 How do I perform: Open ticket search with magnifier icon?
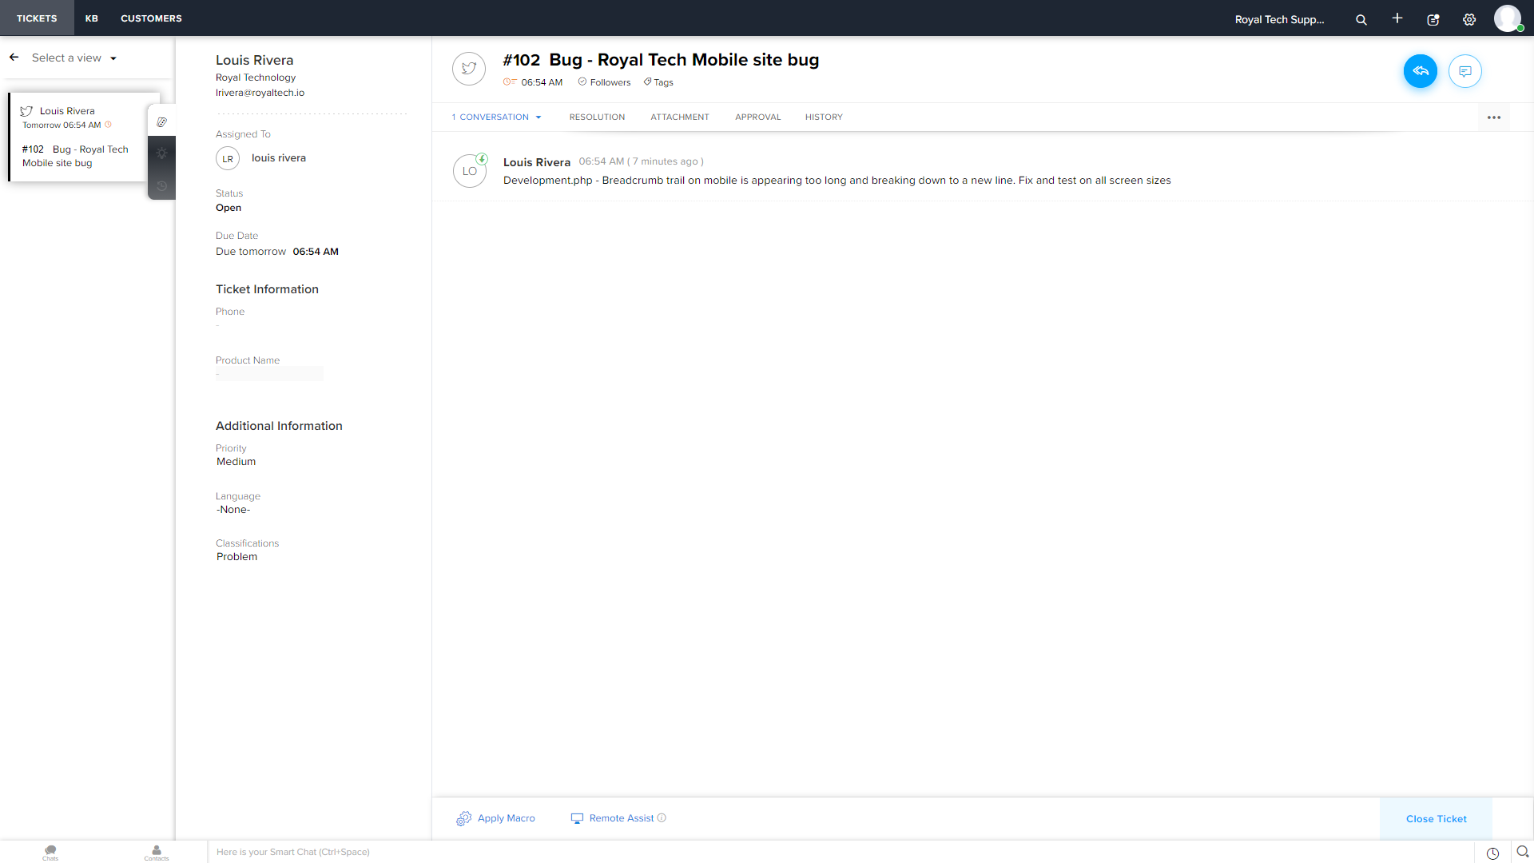[x=1361, y=19]
